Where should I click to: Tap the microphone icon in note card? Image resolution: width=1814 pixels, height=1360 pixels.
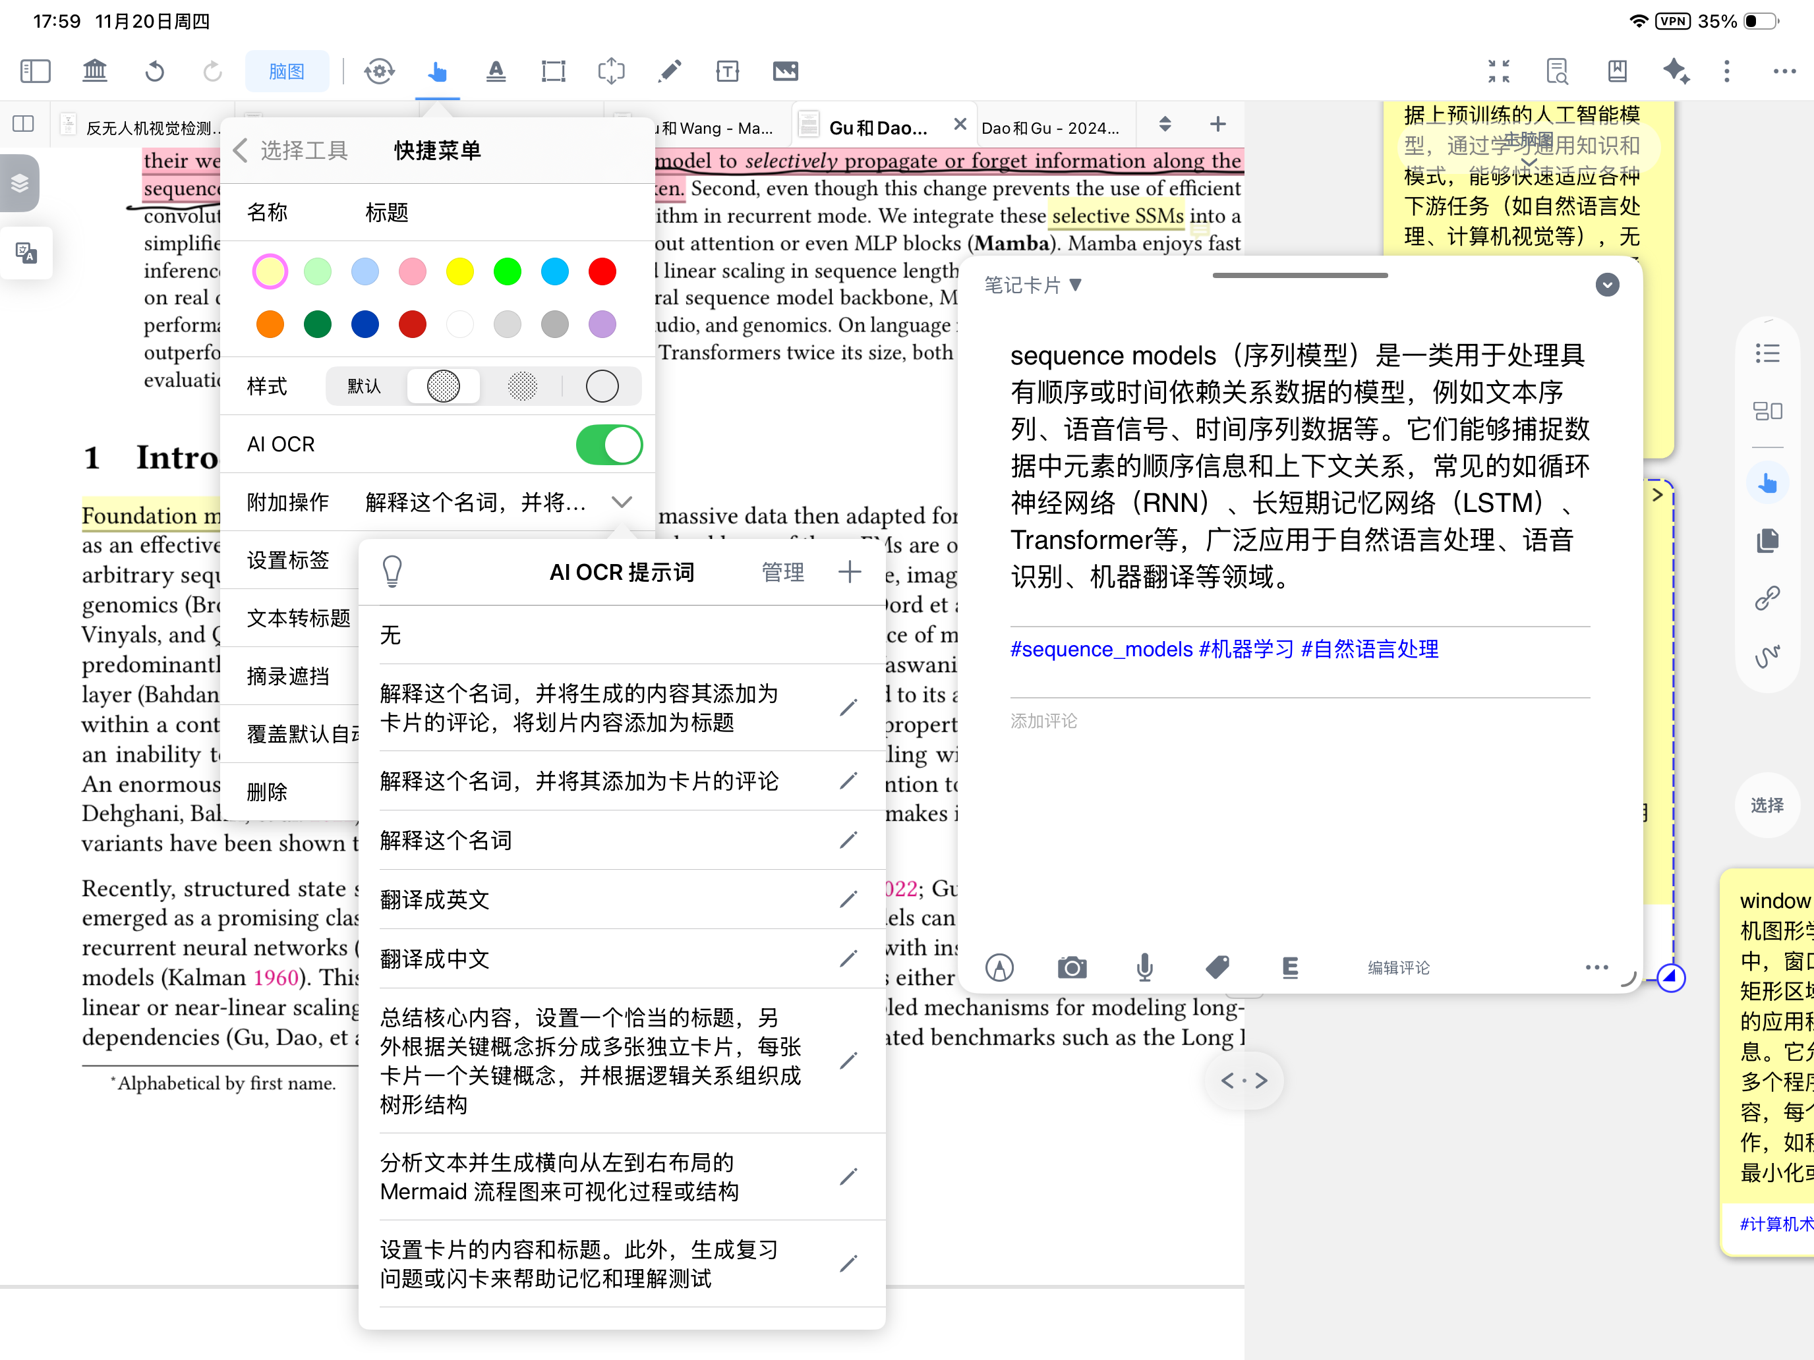1144,968
